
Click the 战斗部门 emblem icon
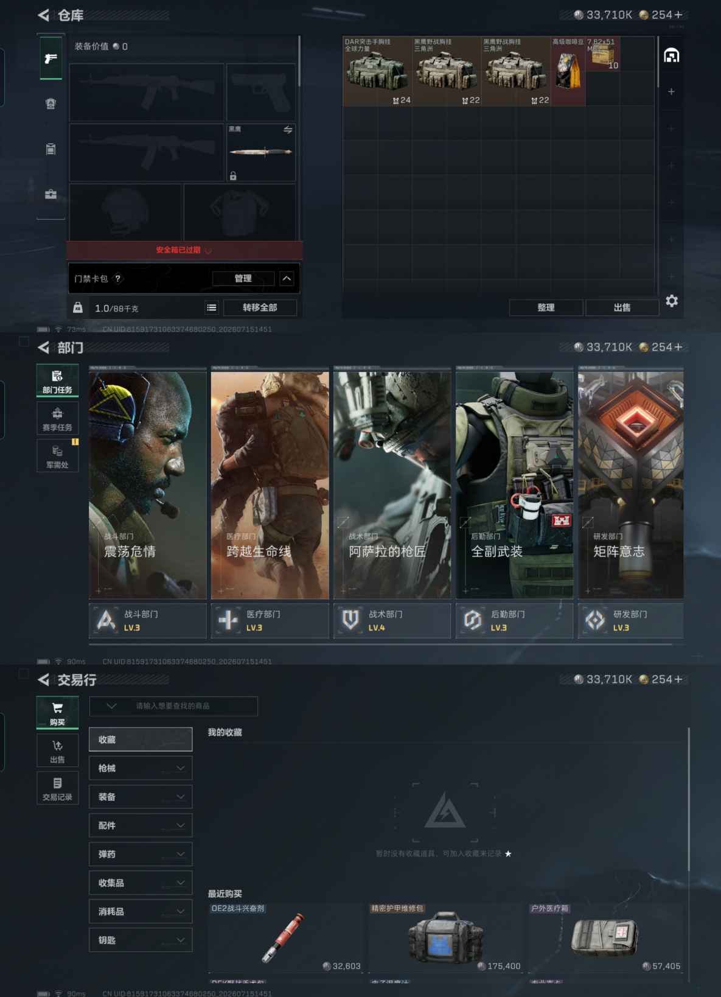(x=106, y=620)
